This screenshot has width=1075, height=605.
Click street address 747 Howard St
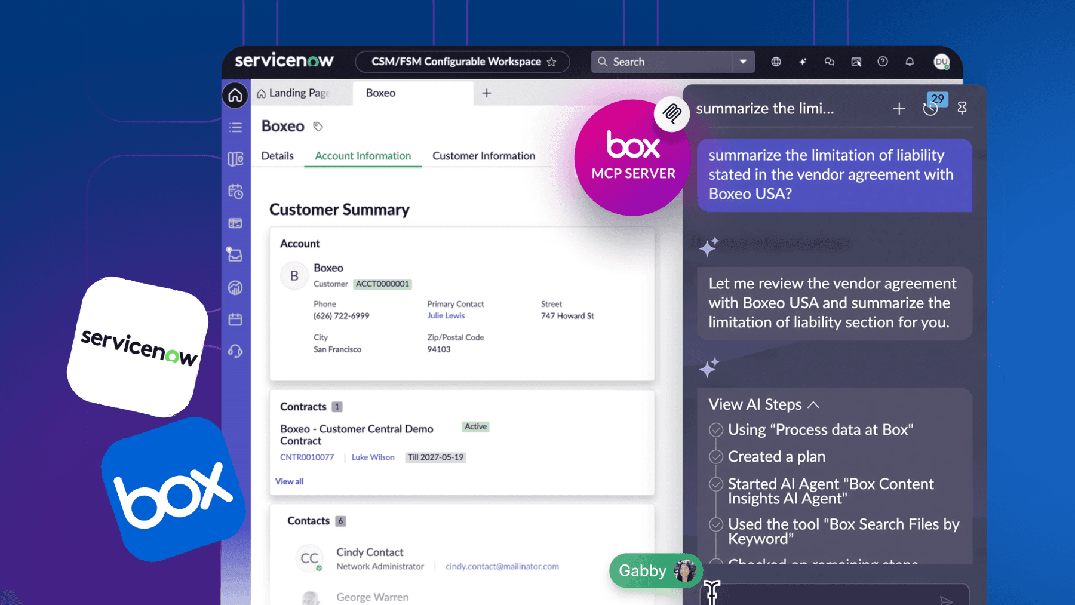[567, 316]
